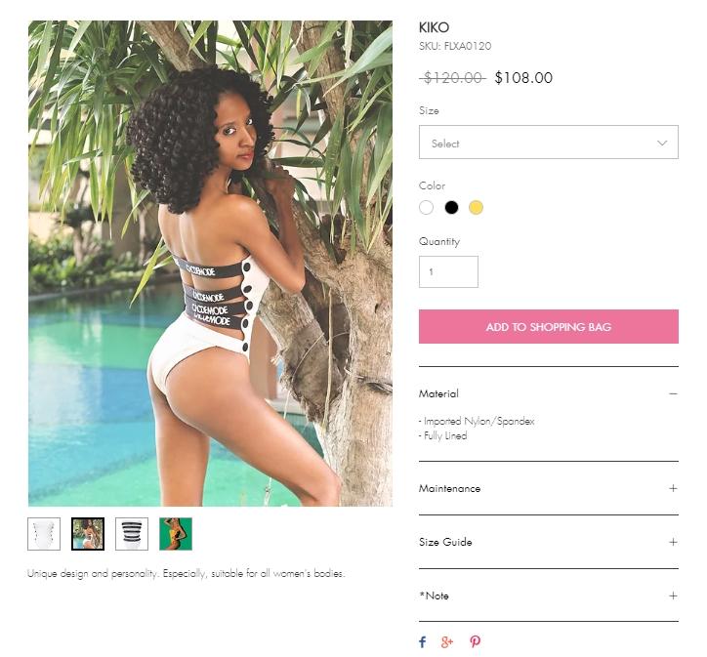Expand the Size Guide section
Viewport: 707px width, 657px height.
(548, 542)
